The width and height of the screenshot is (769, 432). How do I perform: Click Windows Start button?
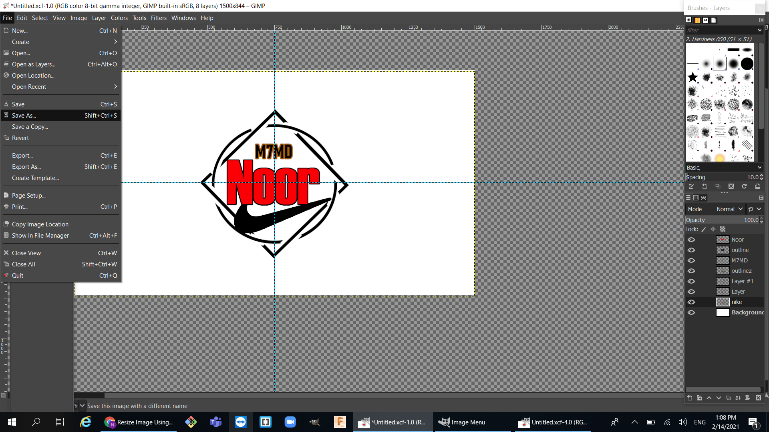tap(12, 422)
